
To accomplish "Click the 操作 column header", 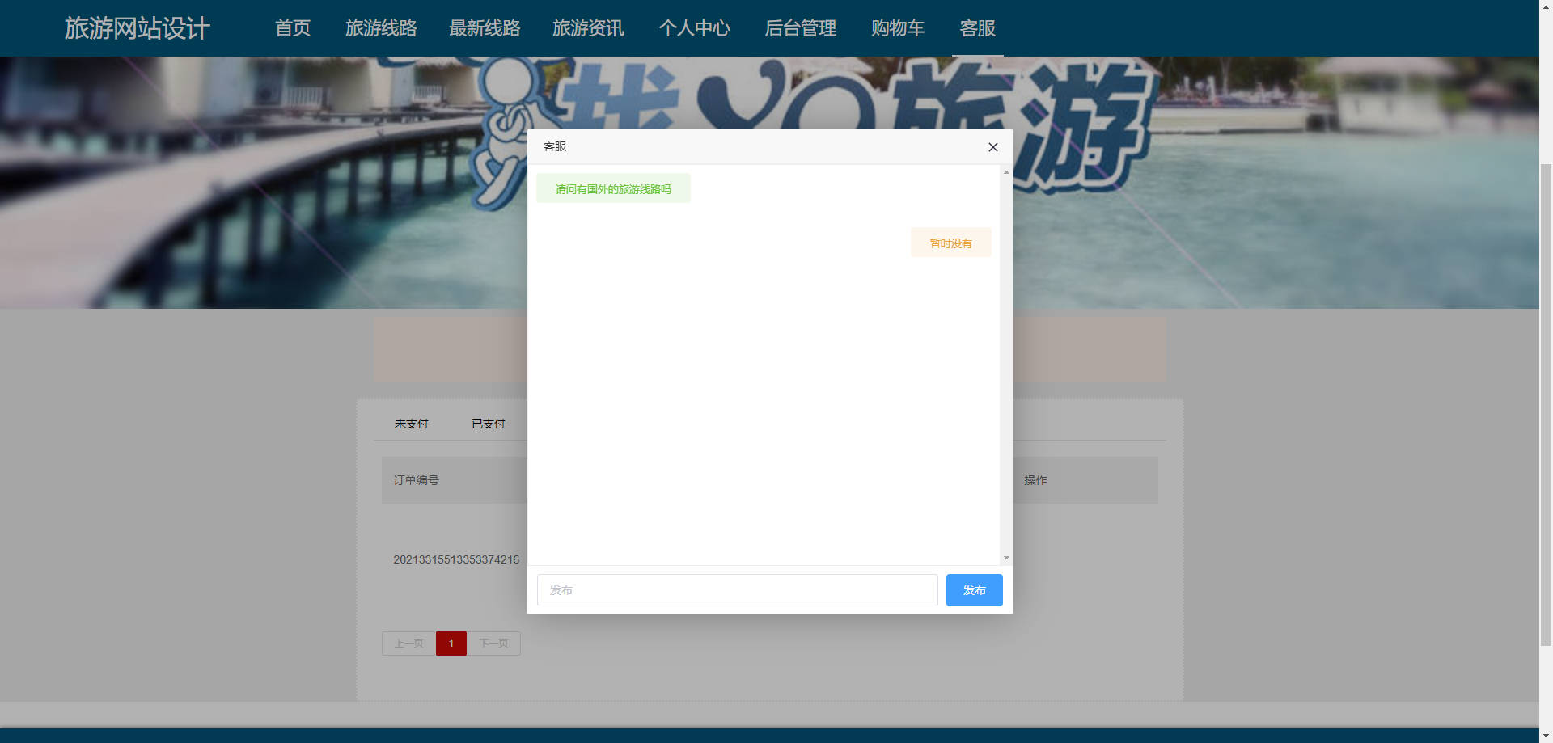I will click(x=1035, y=480).
